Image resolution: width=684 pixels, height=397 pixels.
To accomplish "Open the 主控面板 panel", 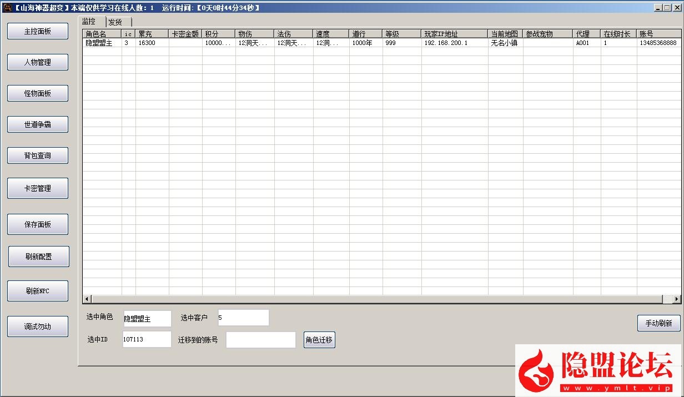I will click(38, 32).
